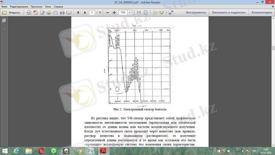275x155 pixels.
Task: Open the Справка menu
Action: coord(58,7)
